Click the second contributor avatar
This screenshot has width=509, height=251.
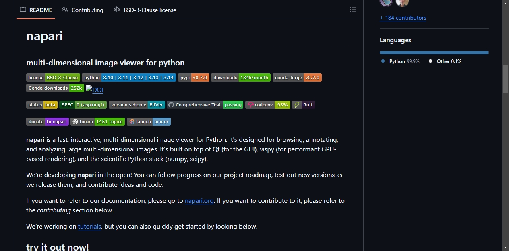click(x=402, y=2)
